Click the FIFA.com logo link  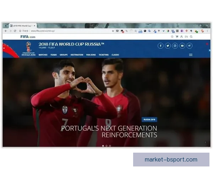coord(28,37)
